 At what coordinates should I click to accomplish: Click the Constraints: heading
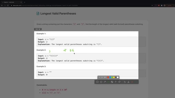click(x=42, y=85)
